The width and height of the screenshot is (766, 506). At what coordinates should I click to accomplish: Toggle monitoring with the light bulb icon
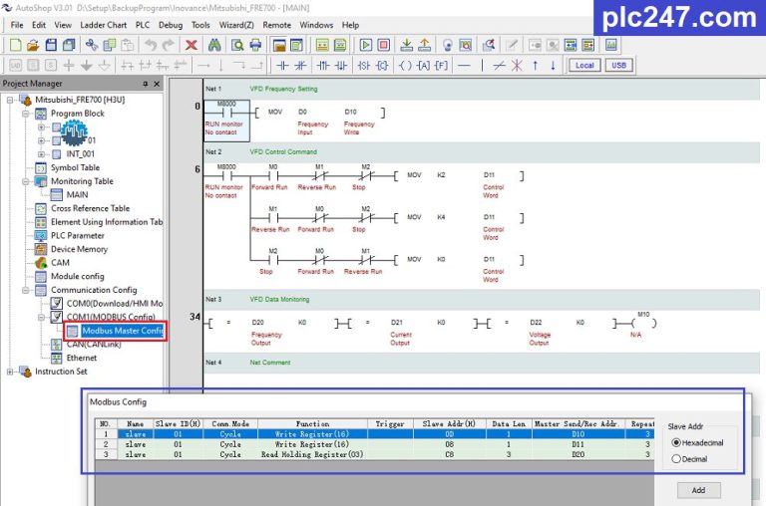(447, 45)
